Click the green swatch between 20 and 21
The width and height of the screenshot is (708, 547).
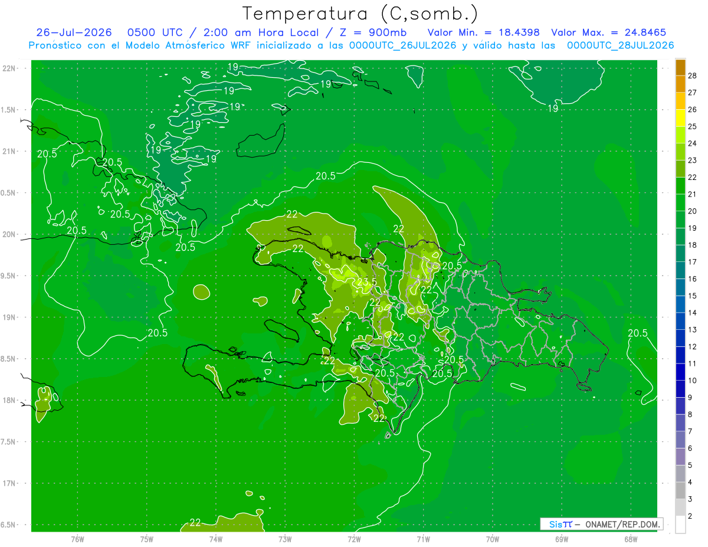coord(680,202)
